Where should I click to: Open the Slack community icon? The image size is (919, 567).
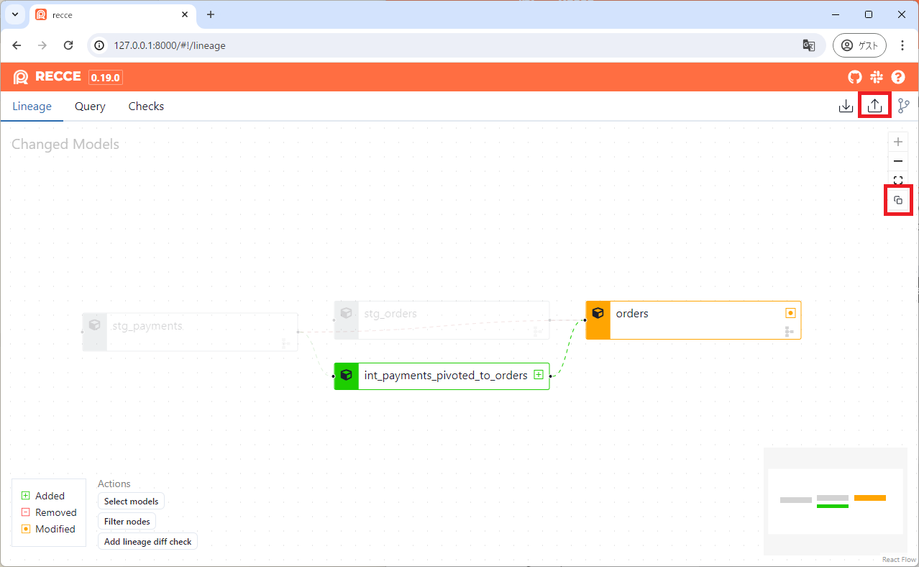877,77
